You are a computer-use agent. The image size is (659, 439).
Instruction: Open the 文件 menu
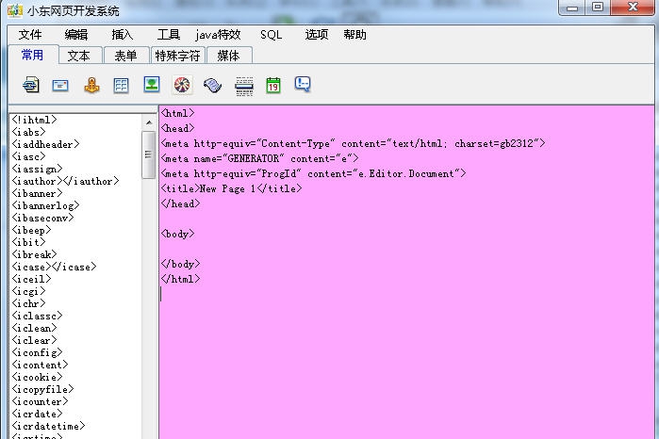tap(30, 35)
